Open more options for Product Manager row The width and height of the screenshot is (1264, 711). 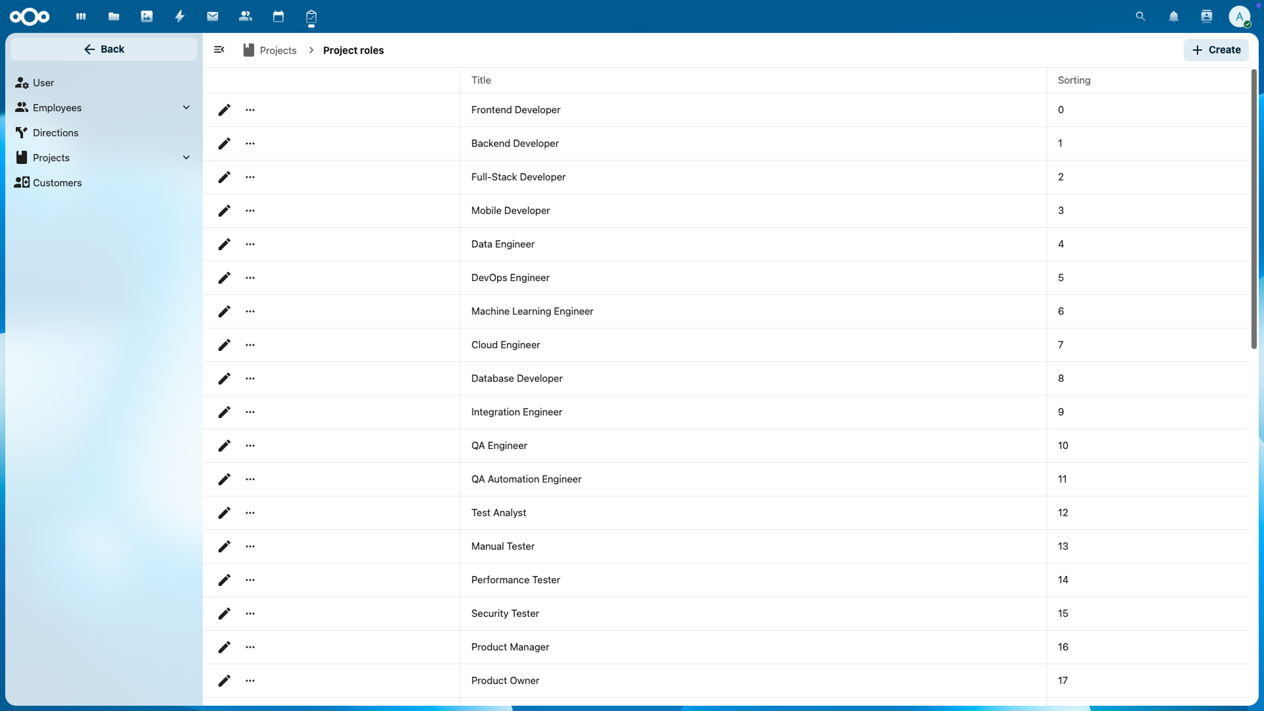pos(250,647)
